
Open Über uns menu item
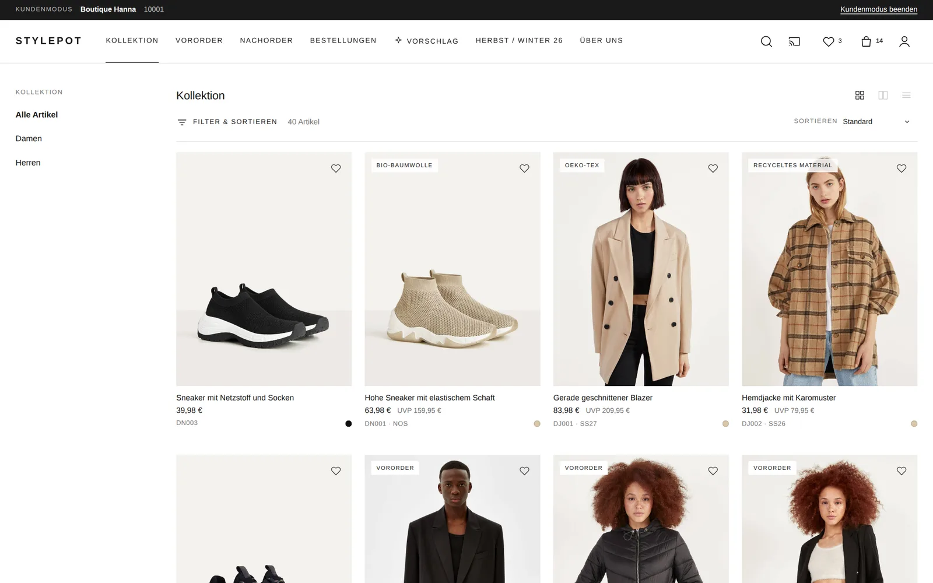coord(601,40)
